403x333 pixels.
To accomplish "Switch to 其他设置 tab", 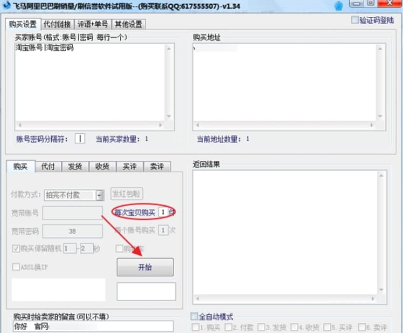I will tap(129, 24).
